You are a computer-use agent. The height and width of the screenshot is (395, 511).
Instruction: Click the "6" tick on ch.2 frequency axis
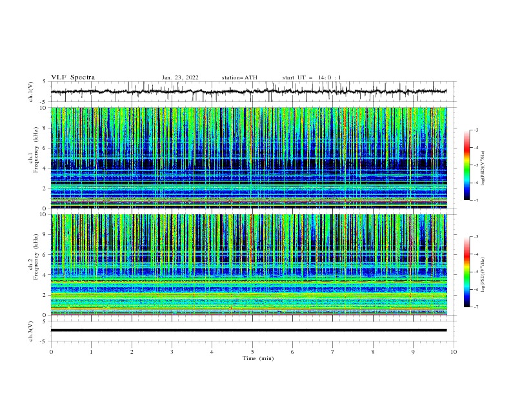click(45, 255)
